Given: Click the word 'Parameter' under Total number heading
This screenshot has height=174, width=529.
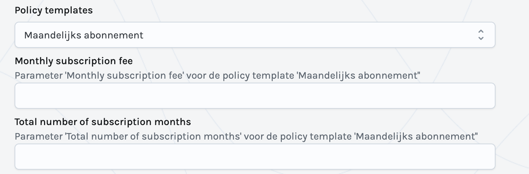Looking at the screenshot, I should (35, 136).
